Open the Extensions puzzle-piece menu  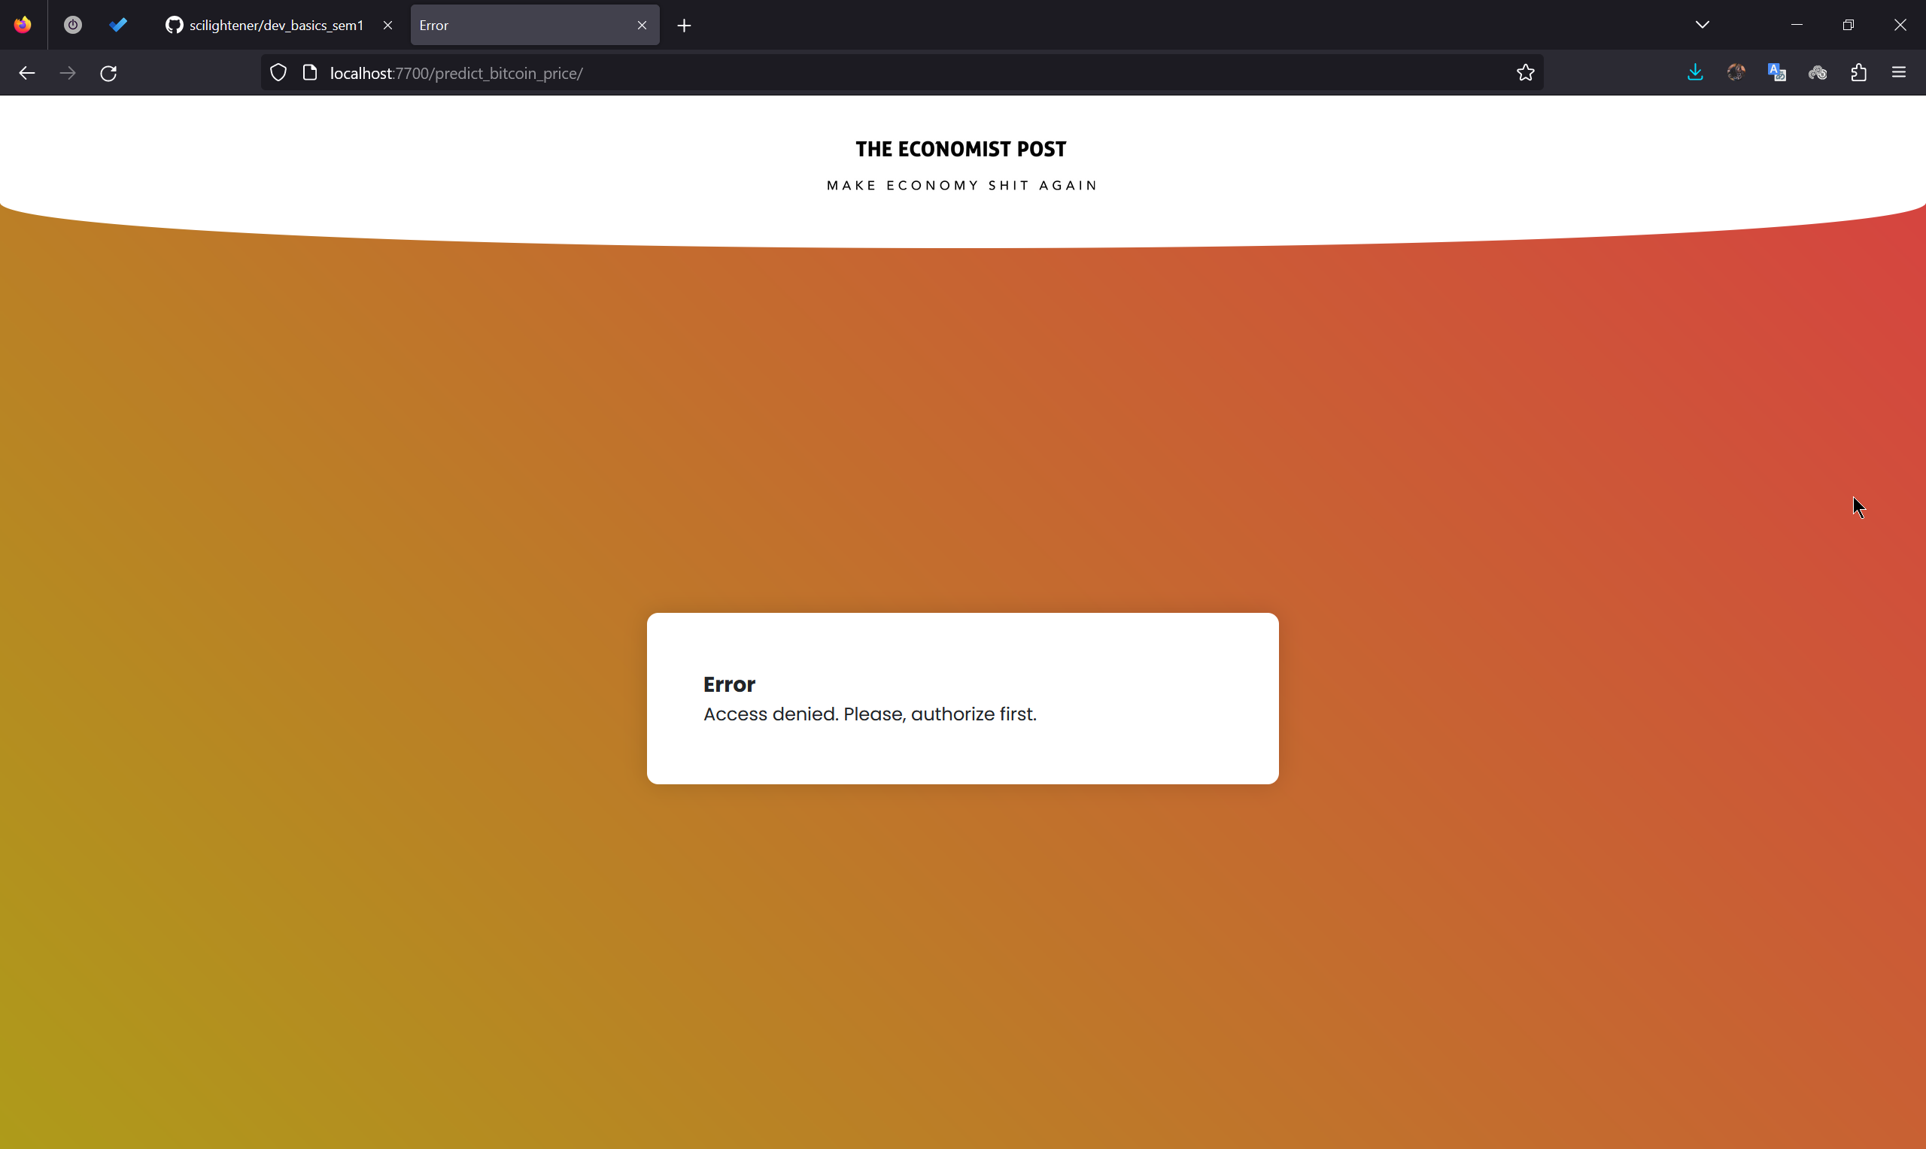tap(1858, 72)
